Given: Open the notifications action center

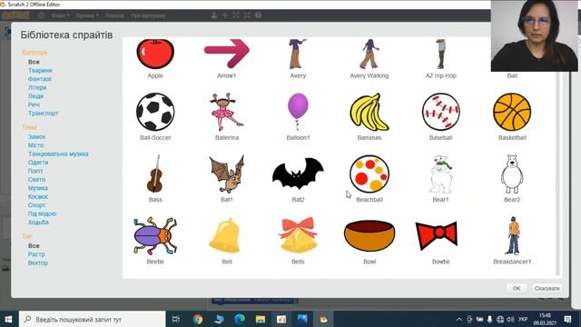Looking at the screenshot, I should tap(567, 319).
